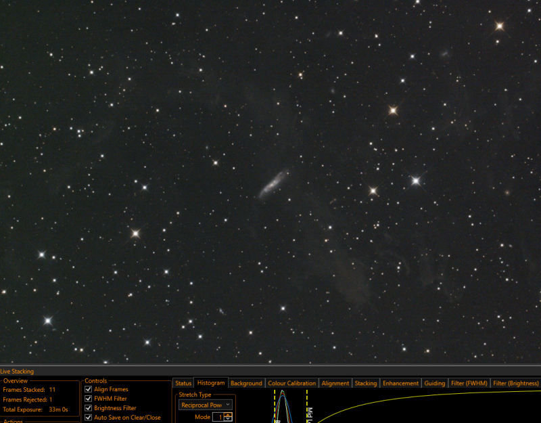
Task: Select the Histogram tab
Action: coord(211,382)
